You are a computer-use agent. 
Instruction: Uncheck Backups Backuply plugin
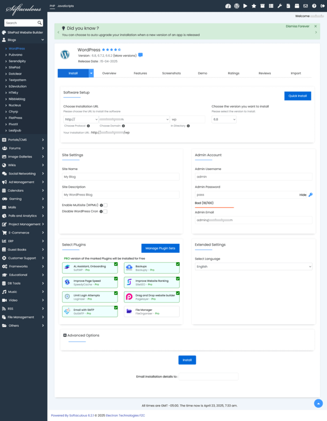(178, 264)
